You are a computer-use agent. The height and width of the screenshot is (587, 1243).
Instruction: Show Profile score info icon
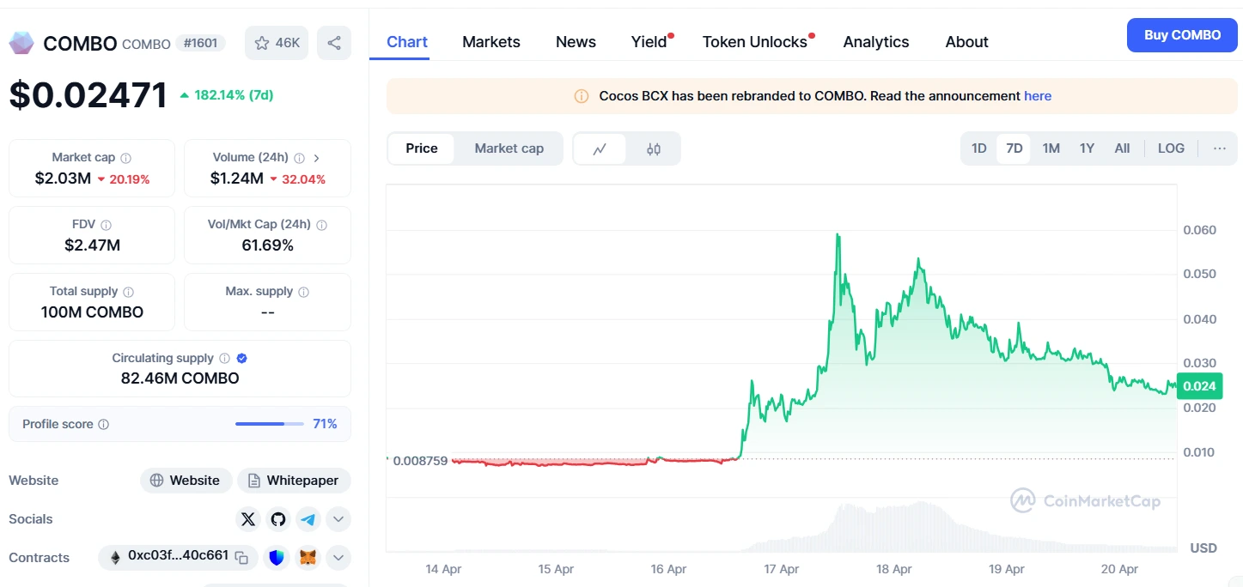[104, 425]
